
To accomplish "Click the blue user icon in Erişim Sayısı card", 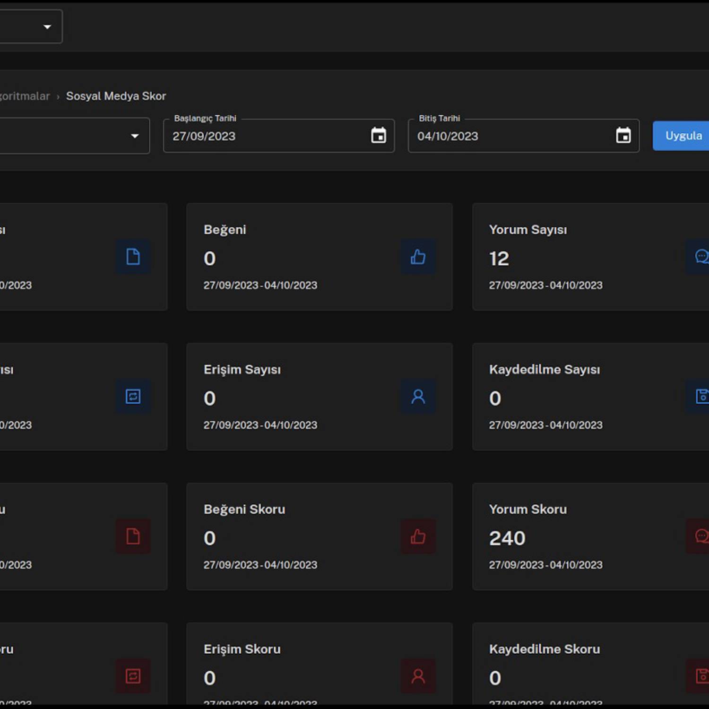I will (x=418, y=397).
